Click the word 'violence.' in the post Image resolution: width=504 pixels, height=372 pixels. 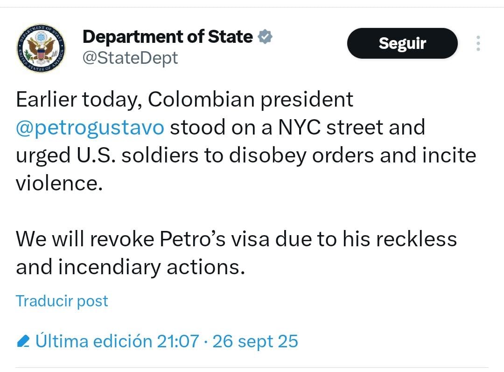pos(59,183)
